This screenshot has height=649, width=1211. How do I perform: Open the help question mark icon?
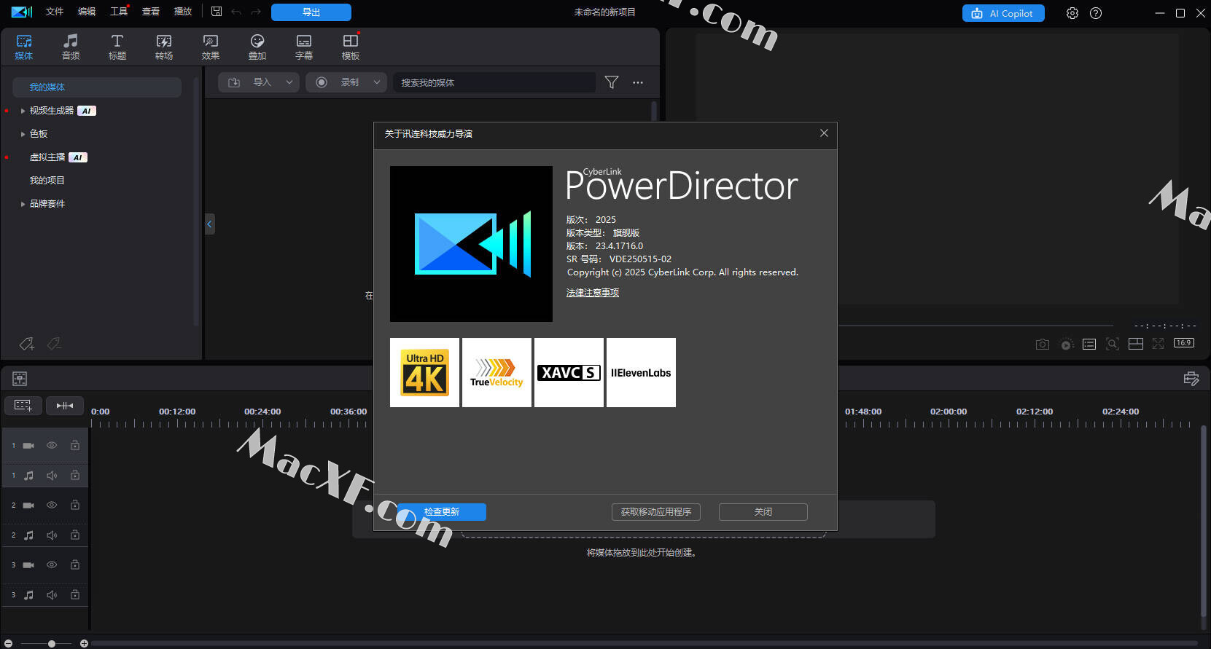tap(1096, 13)
